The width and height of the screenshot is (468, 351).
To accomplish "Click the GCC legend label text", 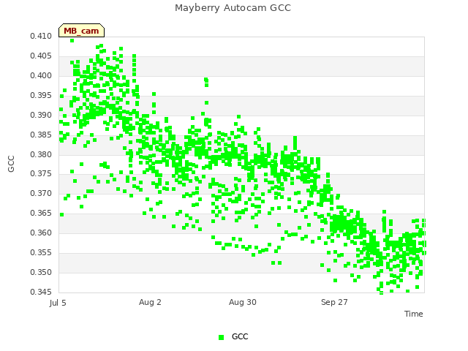I will point(240,336).
